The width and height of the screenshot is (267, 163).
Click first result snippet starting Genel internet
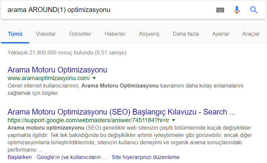(126, 89)
